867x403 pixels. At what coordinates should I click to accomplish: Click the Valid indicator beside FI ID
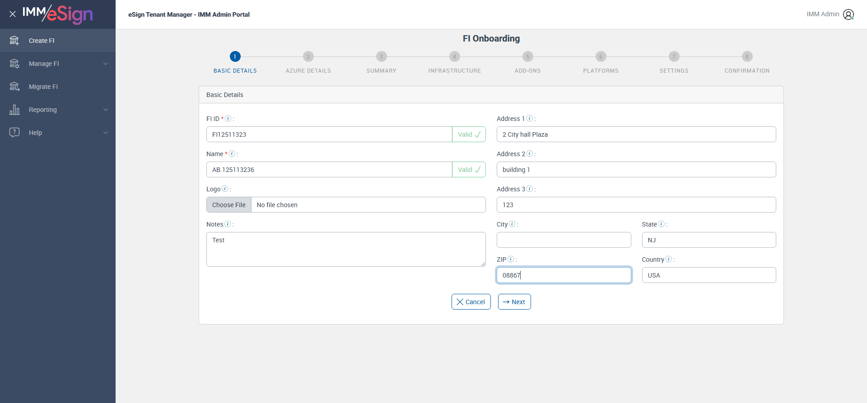(469, 134)
